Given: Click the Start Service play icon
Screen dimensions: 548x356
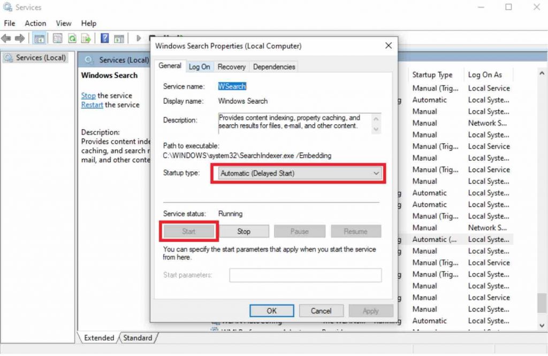Looking at the screenshot, I should (x=138, y=38).
